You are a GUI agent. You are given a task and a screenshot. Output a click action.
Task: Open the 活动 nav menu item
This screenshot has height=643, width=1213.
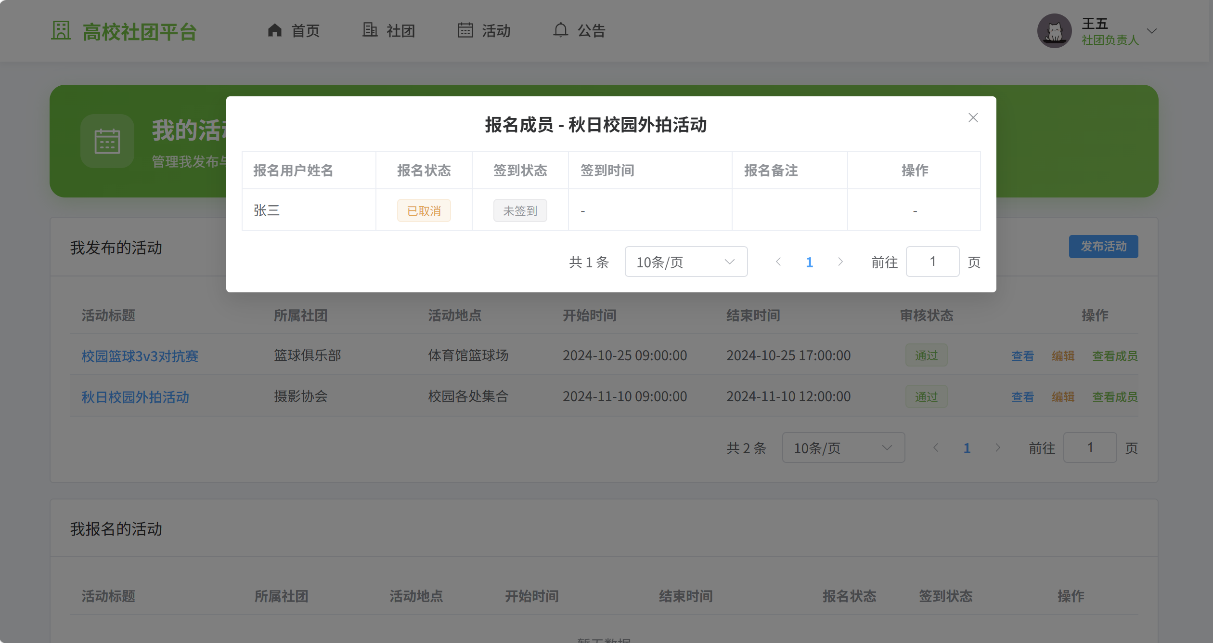pos(484,30)
